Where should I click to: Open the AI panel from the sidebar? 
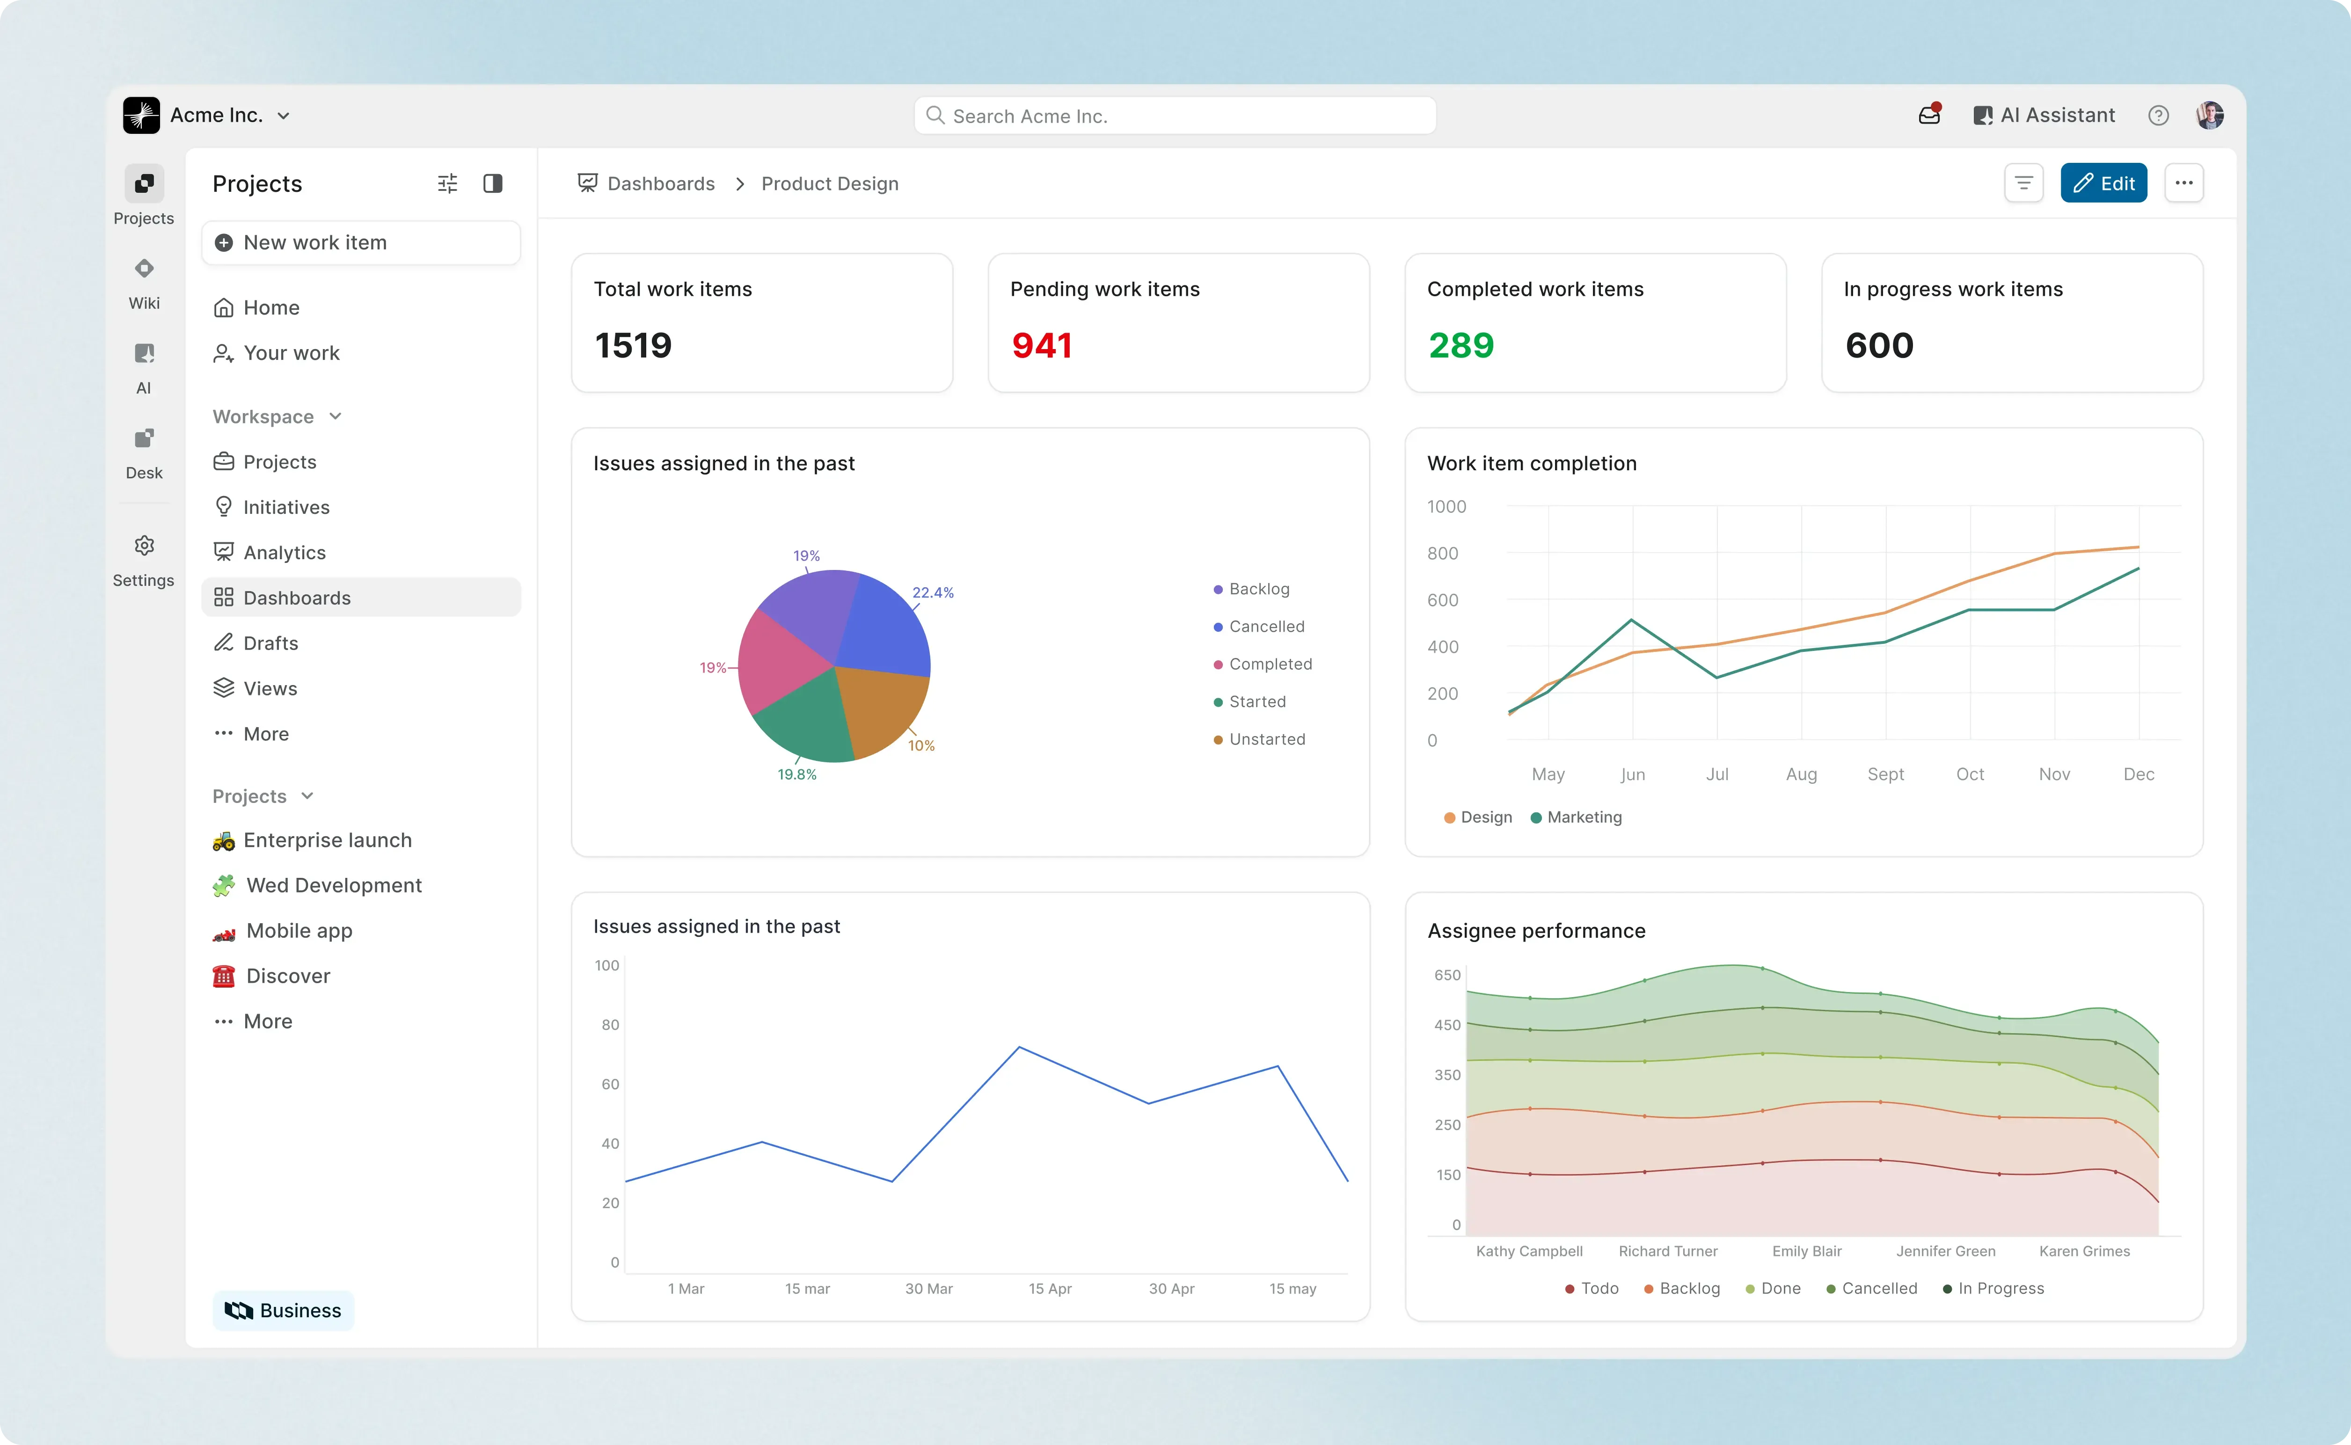point(143,367)
